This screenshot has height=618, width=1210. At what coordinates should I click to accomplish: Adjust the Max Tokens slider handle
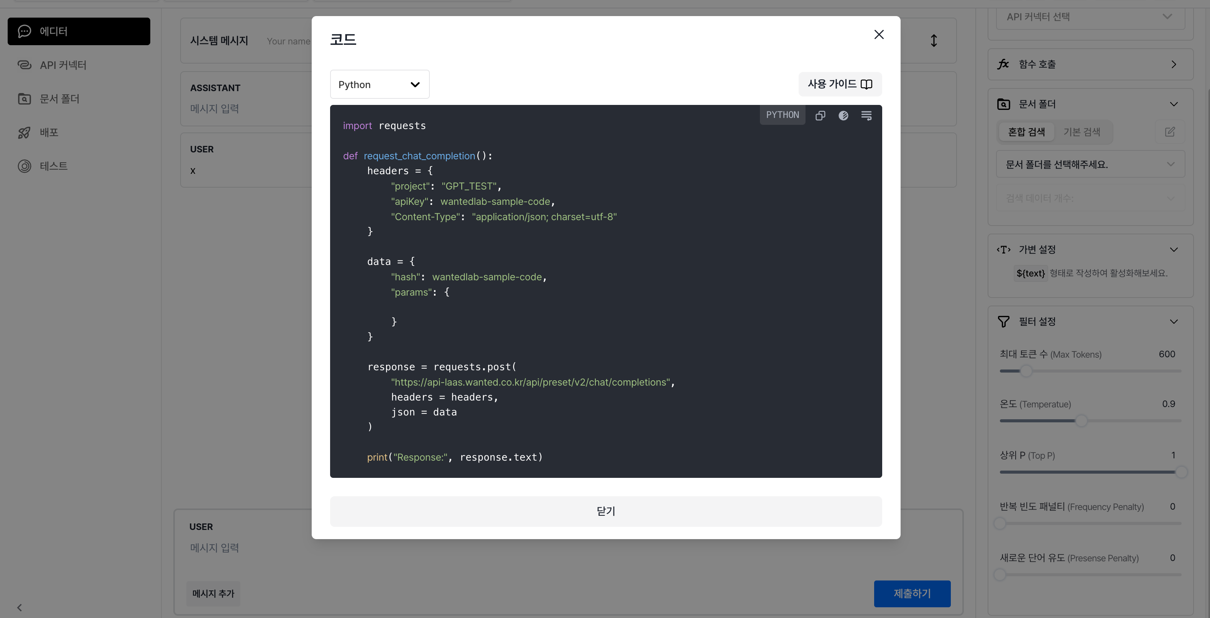tap(1026, 371)
